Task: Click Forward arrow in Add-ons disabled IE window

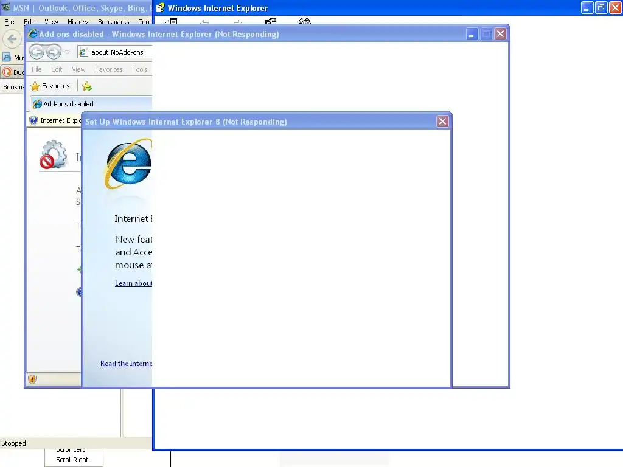Action: 54,52
